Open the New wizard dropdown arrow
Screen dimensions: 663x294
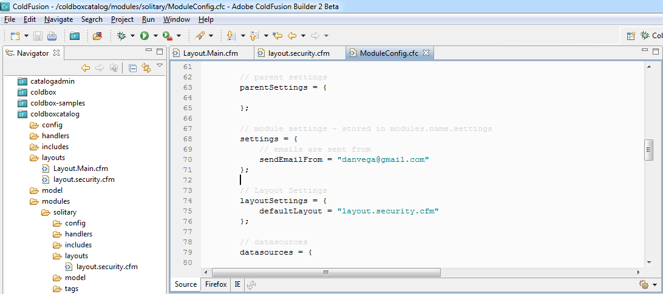[27, 36]
